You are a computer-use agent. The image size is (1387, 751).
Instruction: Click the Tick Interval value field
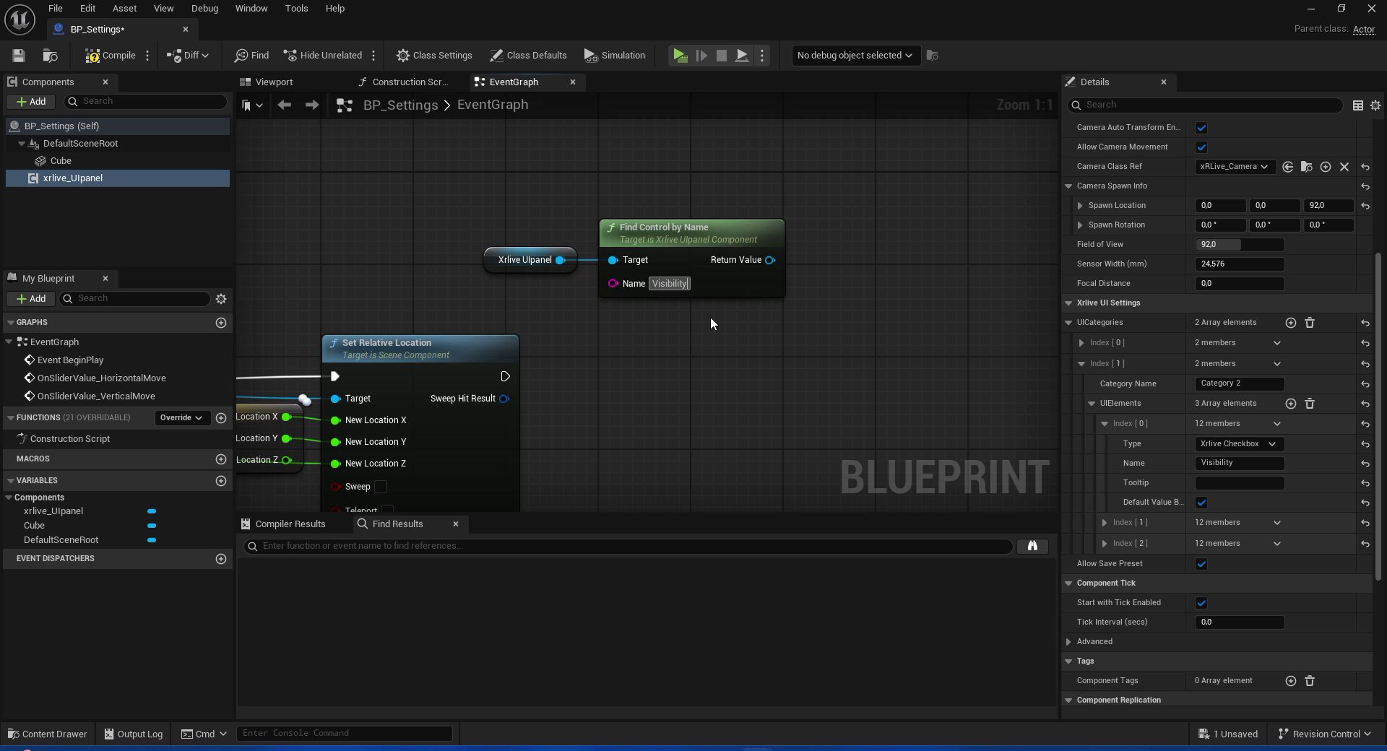click(1240, 622)
